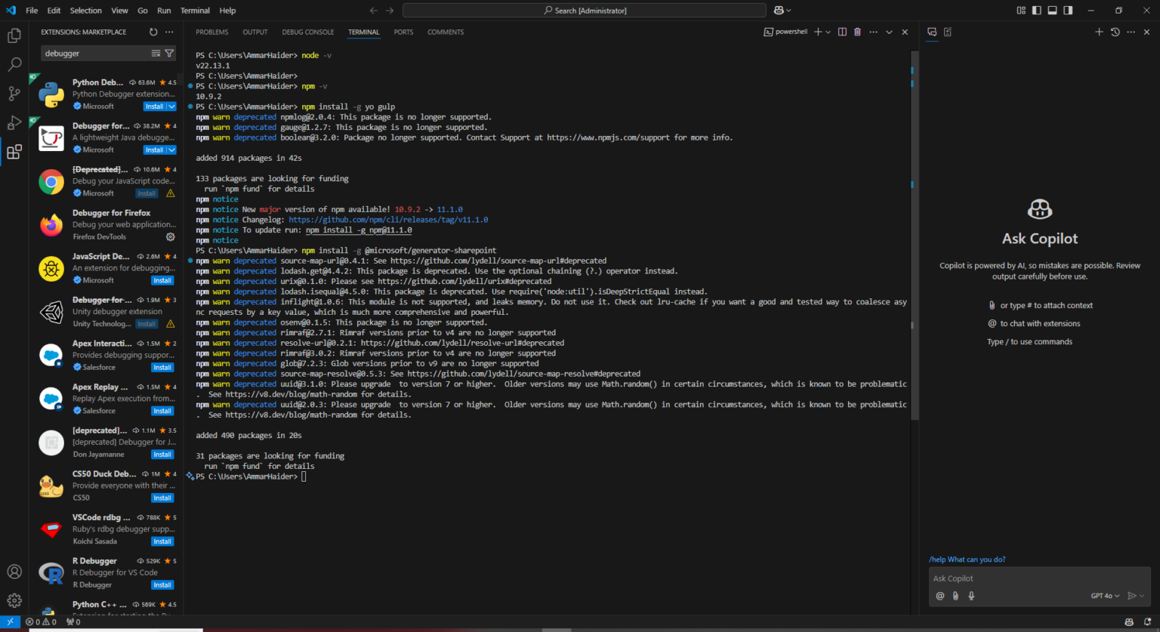Screen dimensions: 1160x632
Task: Toggle the bottom panel layout button
Action: [x=1052, y=11]
